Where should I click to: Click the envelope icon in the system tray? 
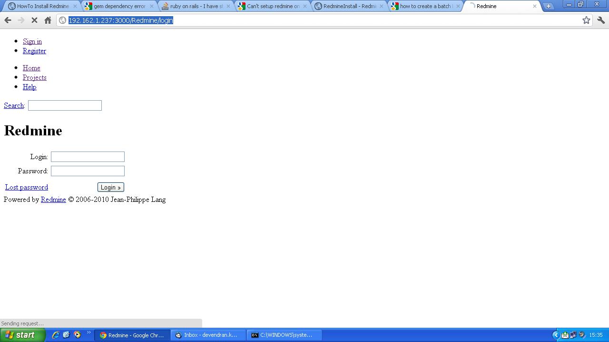click(565, 335)
